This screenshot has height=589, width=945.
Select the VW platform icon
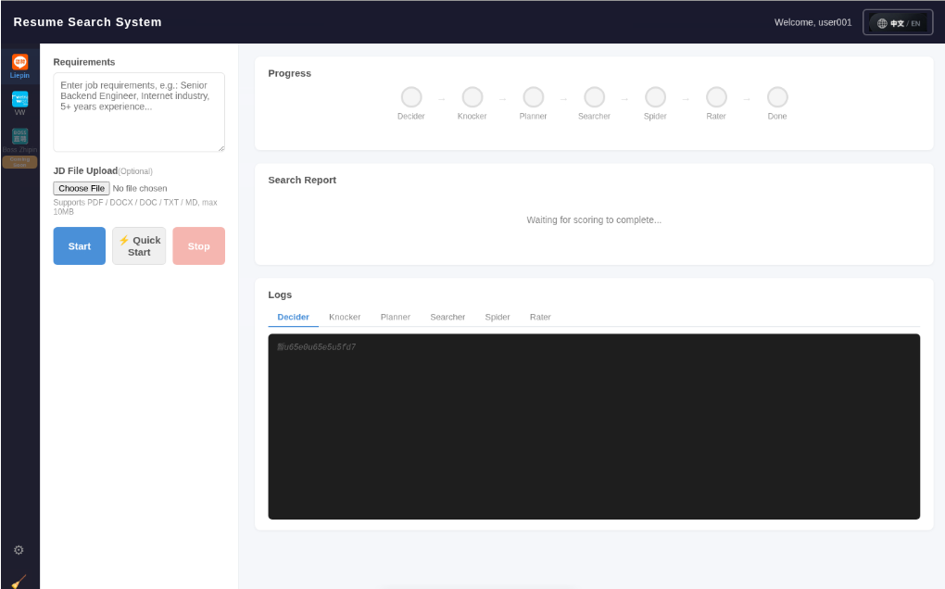click(19, 99)
